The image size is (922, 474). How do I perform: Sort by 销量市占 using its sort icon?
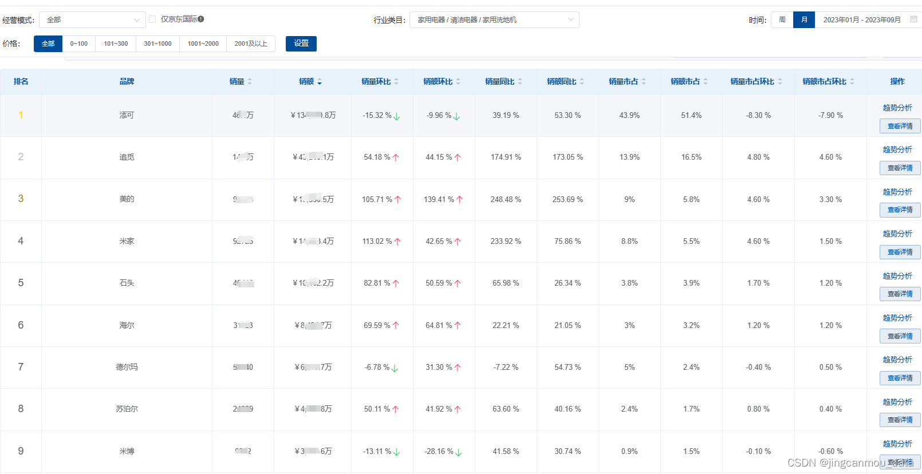(644, 82)
